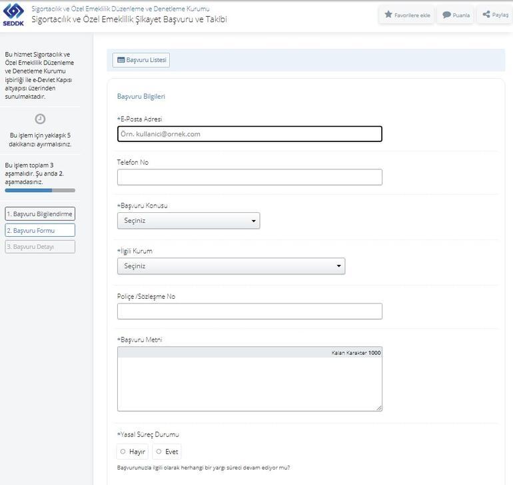Screen dimensions: 513x485
Task: Click the *Başvuru Metni label
Action: pyautogui.click(x=140, y=340)
